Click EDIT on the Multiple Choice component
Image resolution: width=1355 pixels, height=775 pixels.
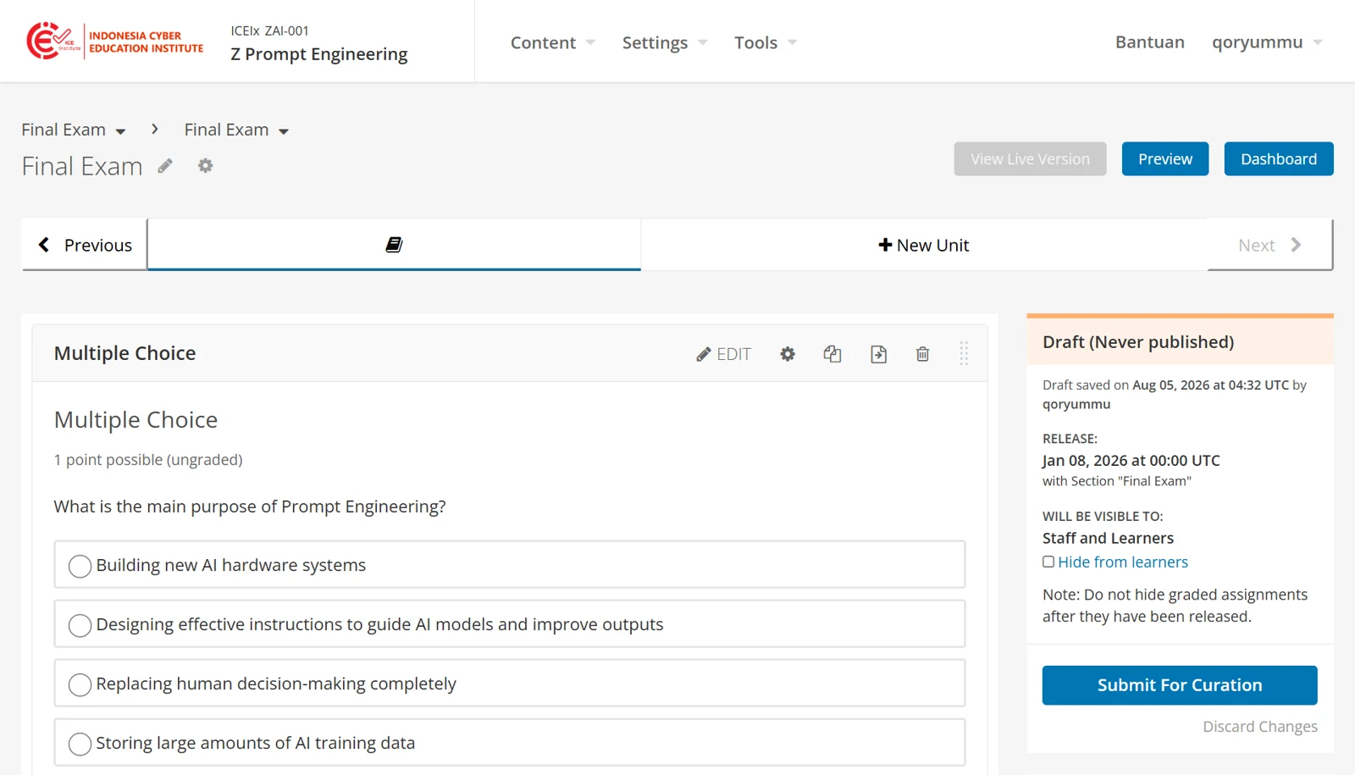click(x=724, y=354)
